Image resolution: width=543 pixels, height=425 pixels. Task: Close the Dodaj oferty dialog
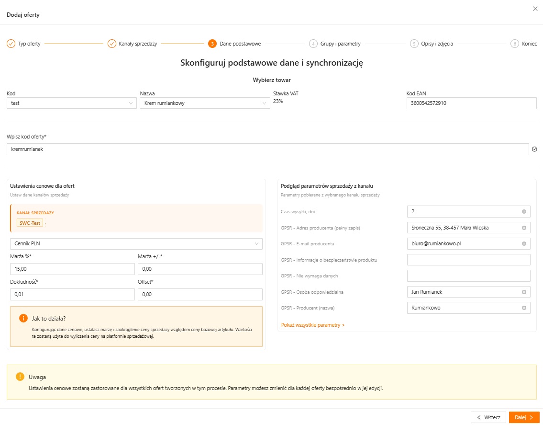coord(535,9)
